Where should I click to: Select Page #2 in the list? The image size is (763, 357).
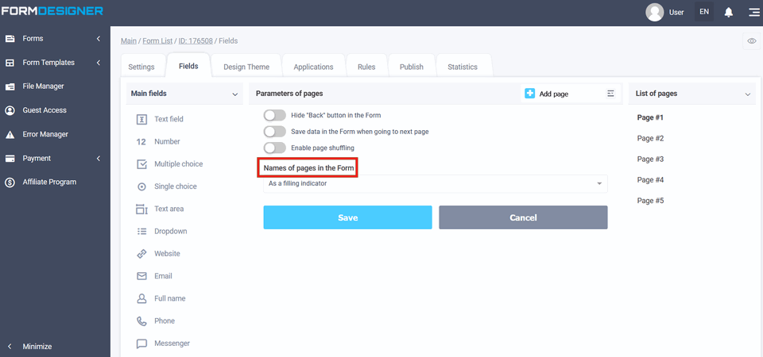pos(651,138)
